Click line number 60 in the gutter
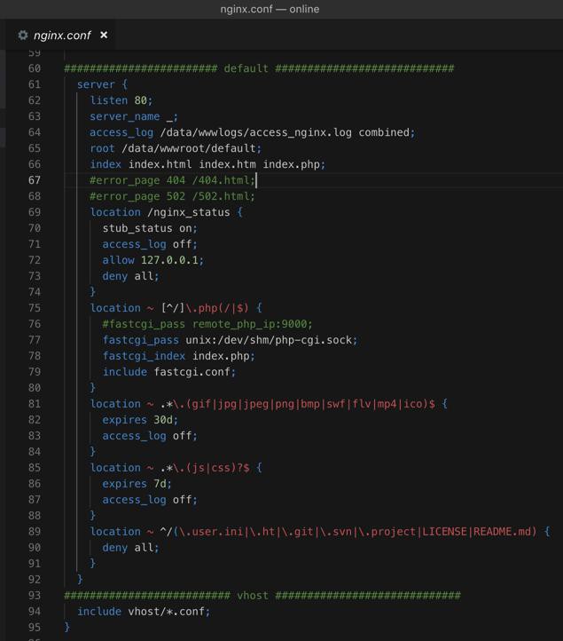This screenshot has height=641, width=563. coord(35,68)
